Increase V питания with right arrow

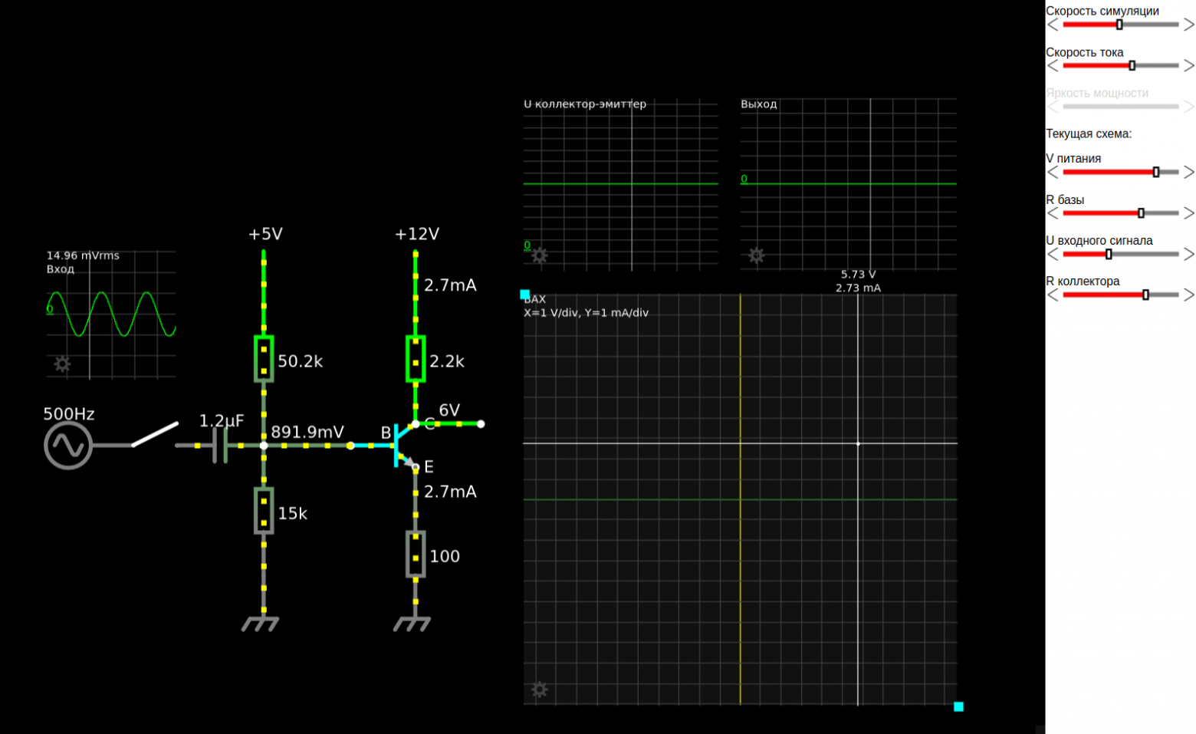(1189, 172)
